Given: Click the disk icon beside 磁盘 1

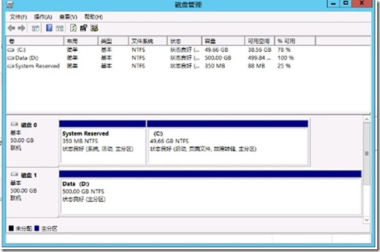Looking at the screenshot, I should click(14, 174).
